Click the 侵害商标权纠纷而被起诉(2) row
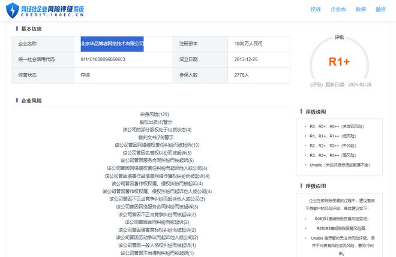Viewport: 396px width, 257px height. point(157,230)
